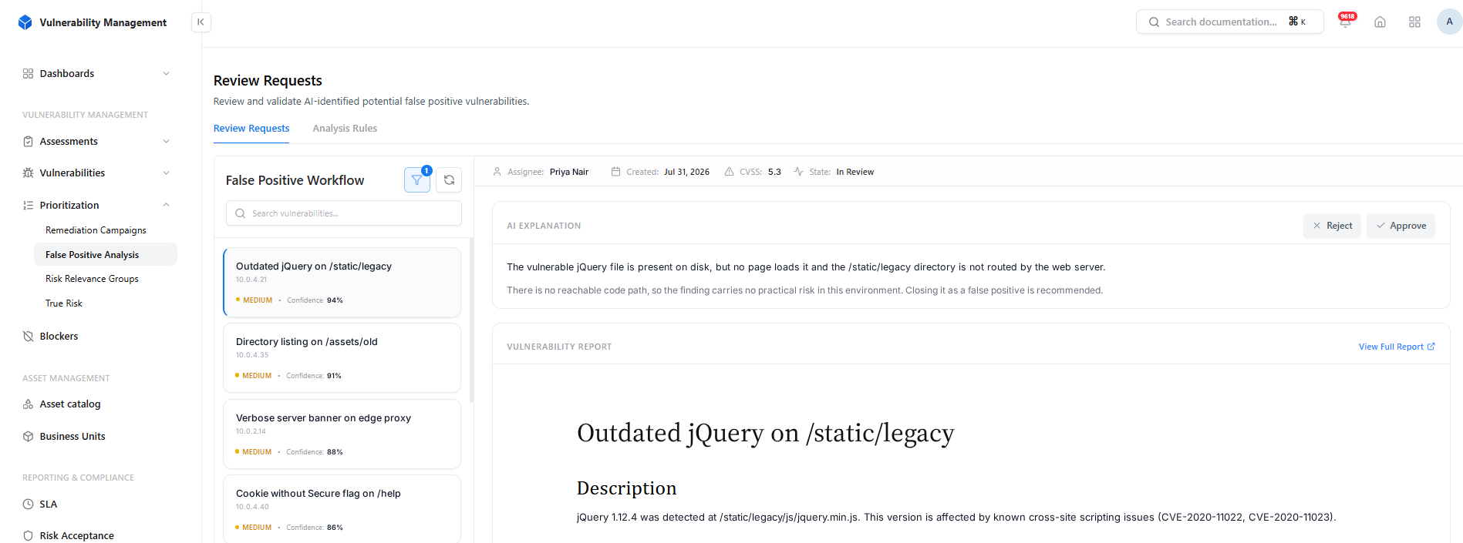Expand the Assessments chevron
The width and height of the screenshot is (1463, 543).
167,142
